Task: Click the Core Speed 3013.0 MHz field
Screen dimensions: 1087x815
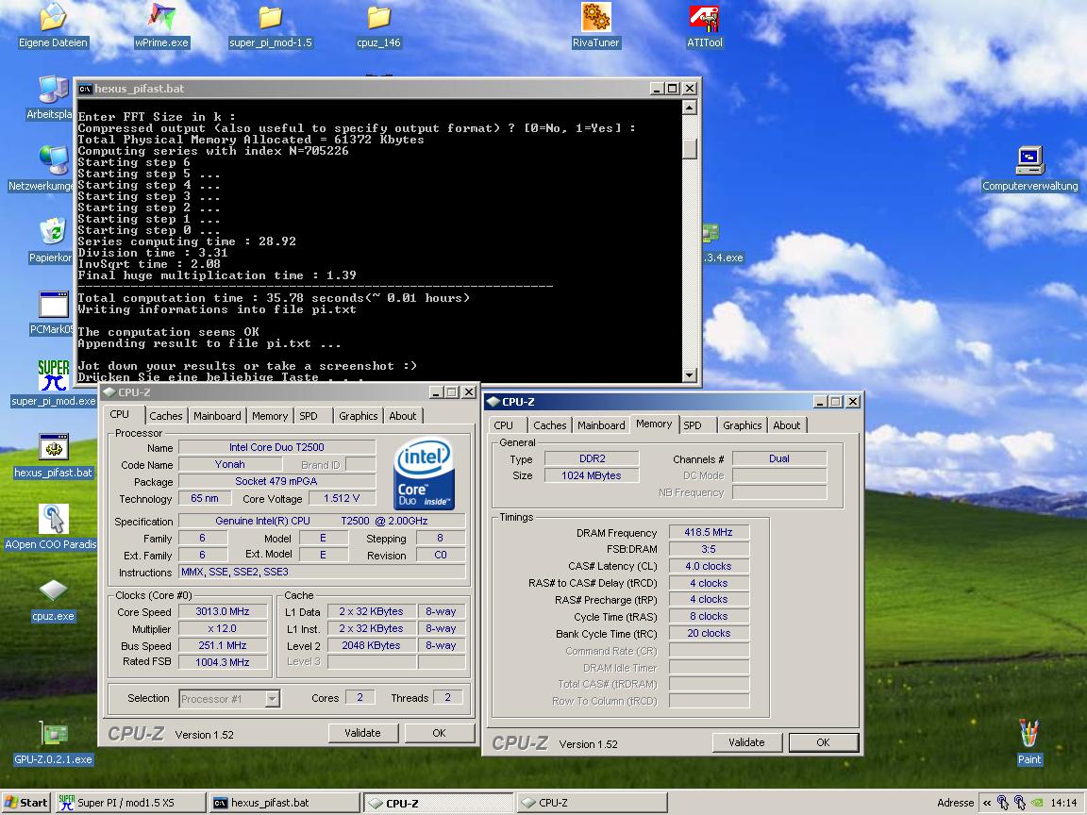Action: pos(223,611)
